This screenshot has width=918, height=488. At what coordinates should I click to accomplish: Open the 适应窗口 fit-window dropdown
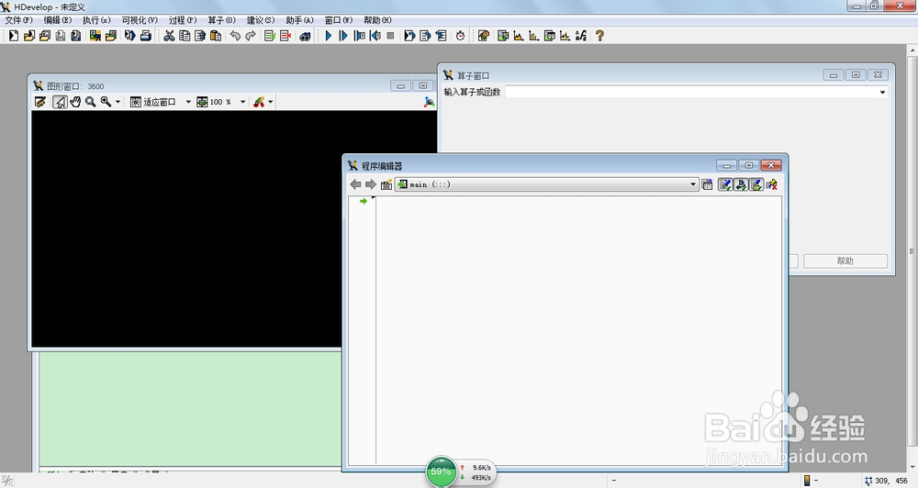point(188,102)
